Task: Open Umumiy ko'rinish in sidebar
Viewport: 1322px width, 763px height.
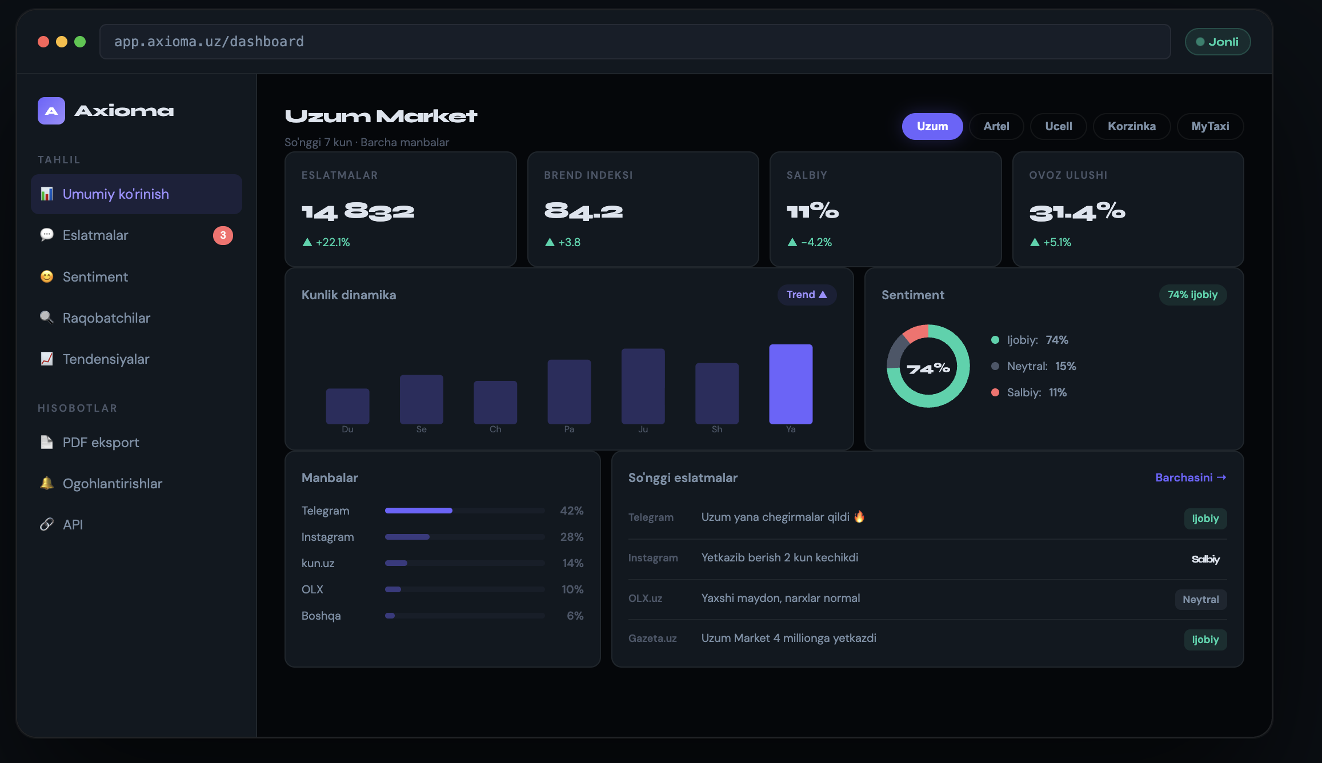Action: click(x=137, y=194)
